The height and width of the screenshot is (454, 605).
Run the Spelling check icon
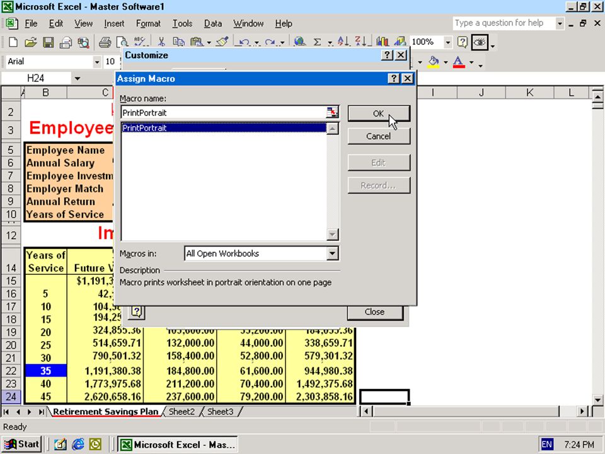139,42
